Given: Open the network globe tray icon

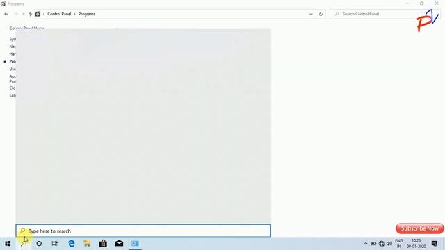Looking at the screenshot, I should point(382,244).
